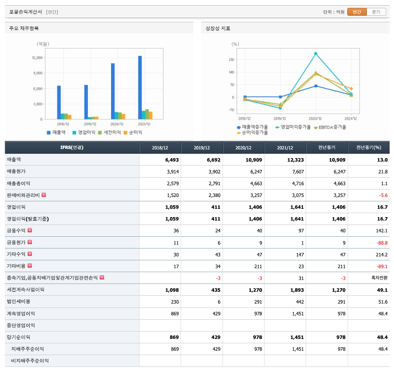Screen dimensions: 394x373
Task: Click the 매출총이익 row label
Action: pyautogui.click(x=18, y=183)
